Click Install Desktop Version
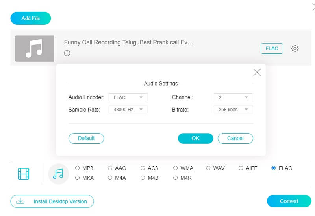Viewport: 315px width, 216px height. click(52, 201)
